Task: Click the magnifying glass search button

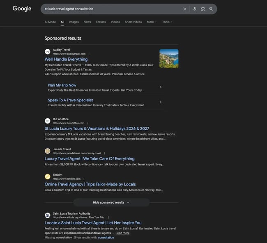Action: tap(211, 9)
